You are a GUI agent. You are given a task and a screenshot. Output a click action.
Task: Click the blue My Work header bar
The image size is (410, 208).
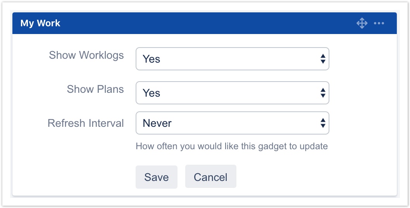tap(194, 23)
